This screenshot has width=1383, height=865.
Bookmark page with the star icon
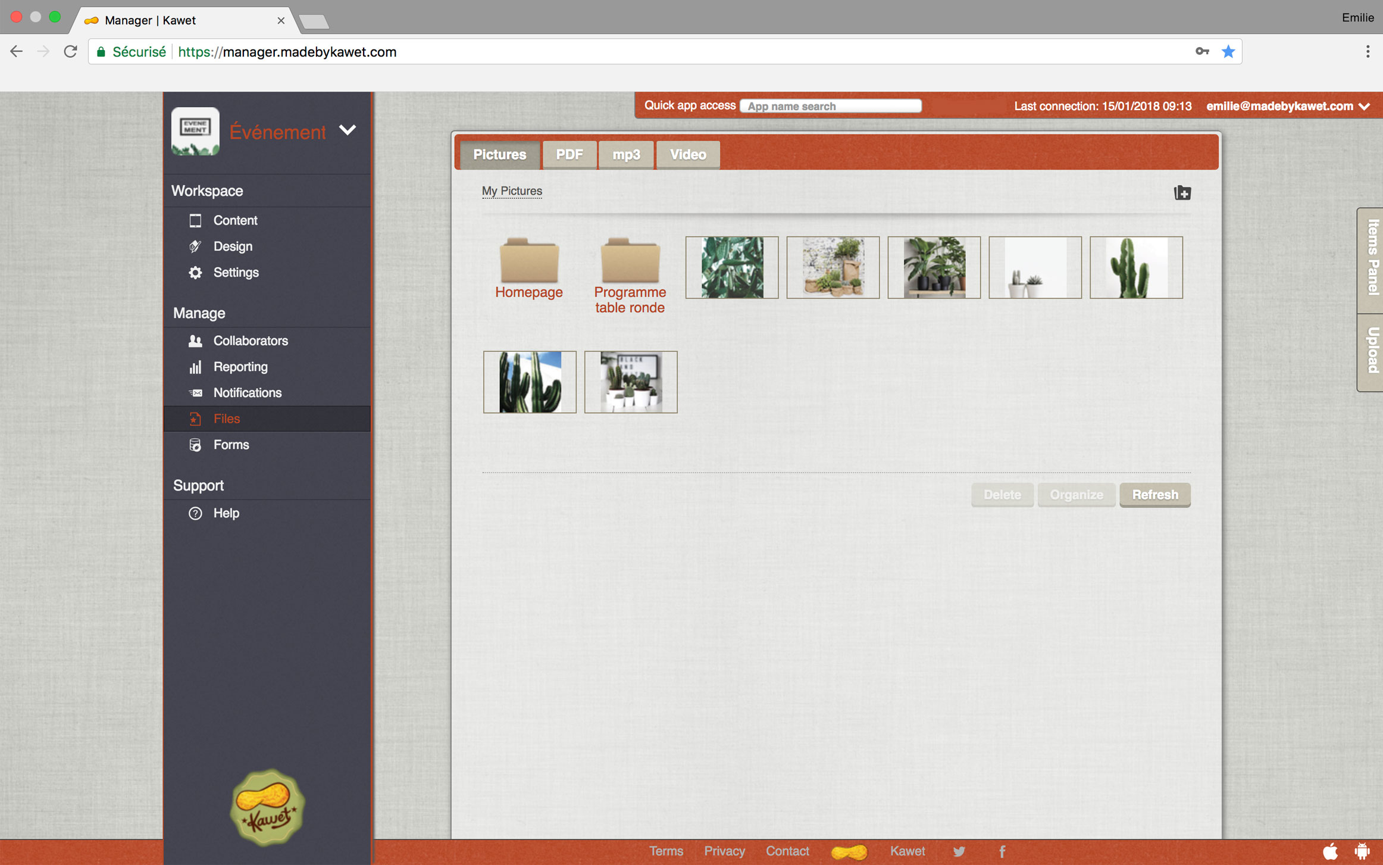[x=1228, y=52]
